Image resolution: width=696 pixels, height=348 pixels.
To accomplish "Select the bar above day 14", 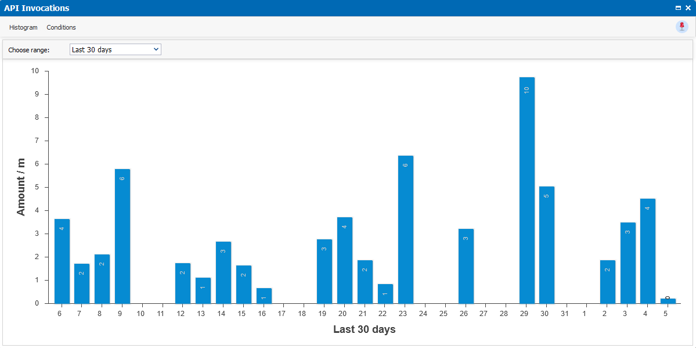I will click(x=223, y=272).
